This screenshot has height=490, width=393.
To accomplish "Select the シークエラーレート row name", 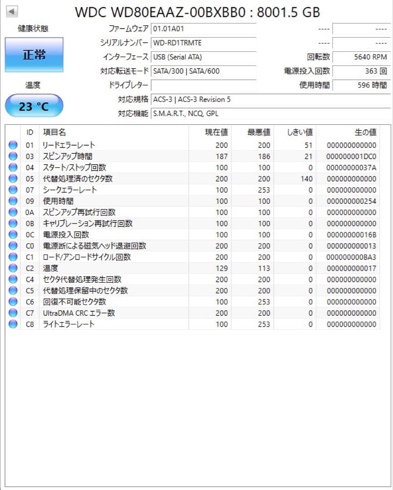I will pyautogui.click(x=70, y=190).
